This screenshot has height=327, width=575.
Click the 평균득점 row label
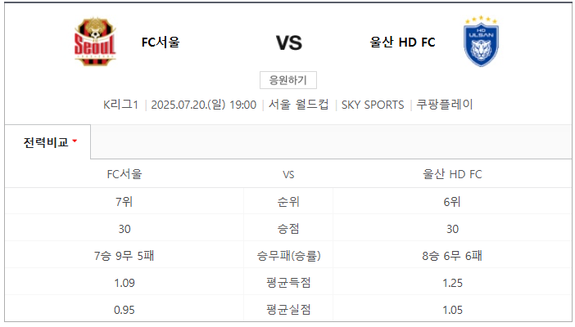[288, 283]
